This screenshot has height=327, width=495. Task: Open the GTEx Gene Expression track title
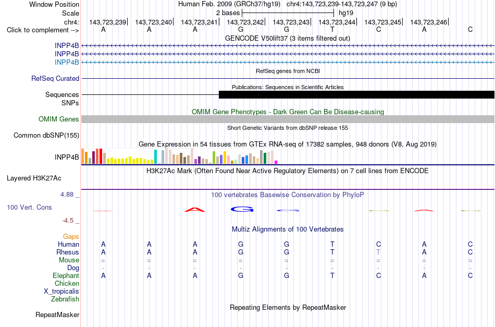click(288, 144)
